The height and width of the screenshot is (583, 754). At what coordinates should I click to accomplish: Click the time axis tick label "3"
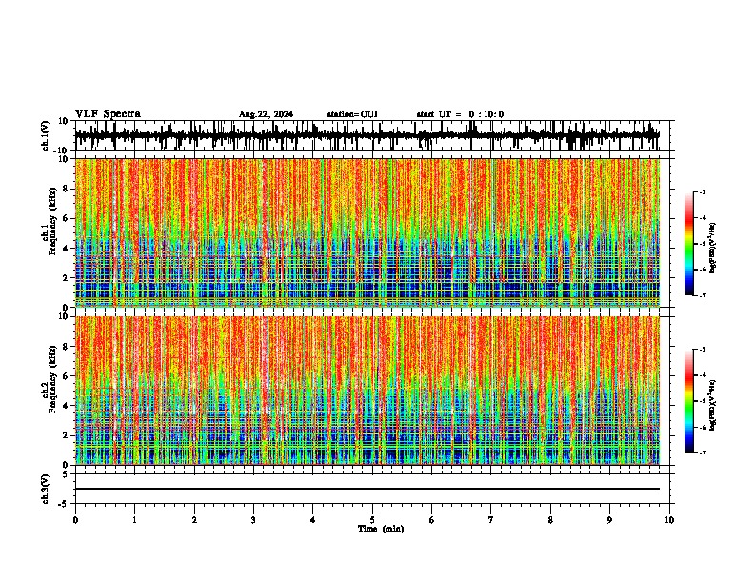[x=253, y=520]
